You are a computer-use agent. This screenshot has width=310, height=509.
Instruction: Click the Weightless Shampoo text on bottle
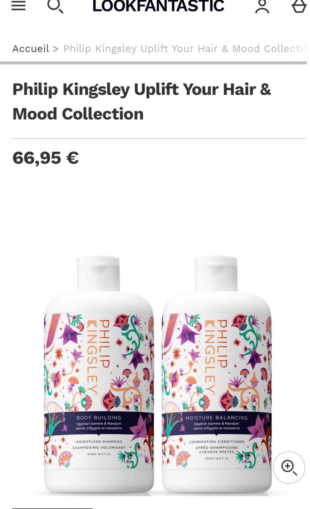pos(99,442)
